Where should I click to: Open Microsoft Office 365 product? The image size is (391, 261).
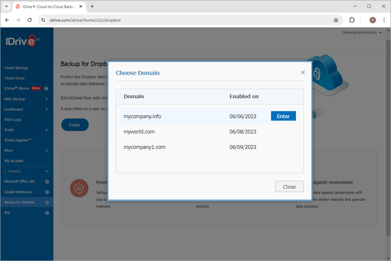20,181
